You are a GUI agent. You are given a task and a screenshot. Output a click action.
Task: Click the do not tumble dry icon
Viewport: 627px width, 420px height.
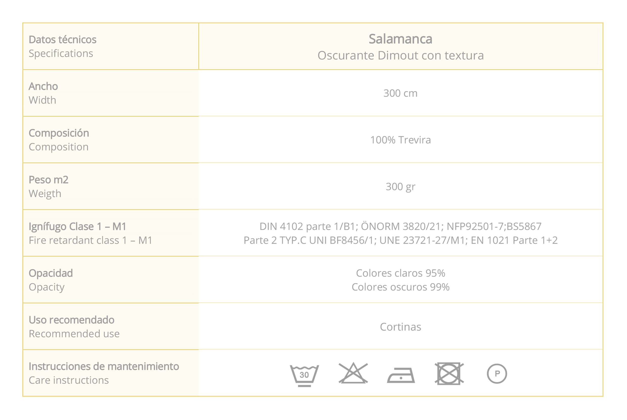point(449,374)
